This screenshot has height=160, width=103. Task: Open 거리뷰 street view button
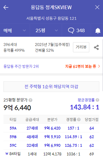(x=81, y=47)
